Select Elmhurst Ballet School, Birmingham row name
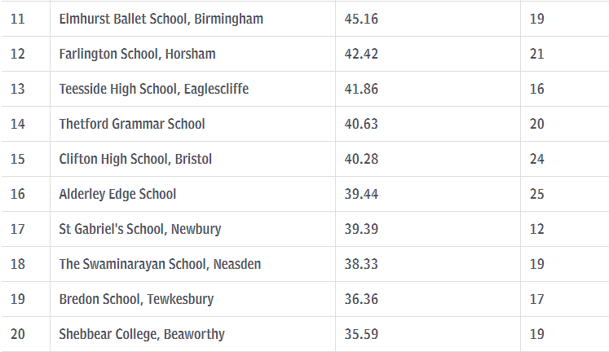This screenshot has height=352, width=609. (x=161, y=19)
